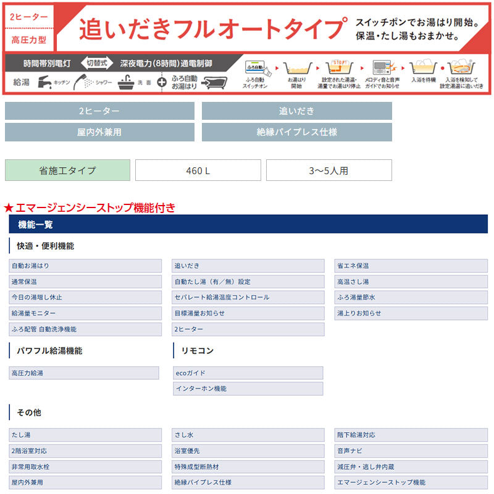Click the 自動お湯はり feature cell
Viewport: 494px width, 494px height.
tap(85, 266)
